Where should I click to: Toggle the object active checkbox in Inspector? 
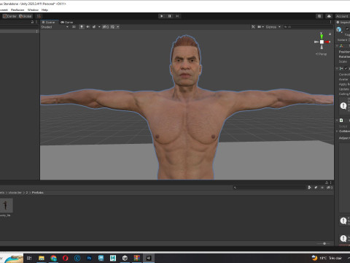tap(347, 28)
